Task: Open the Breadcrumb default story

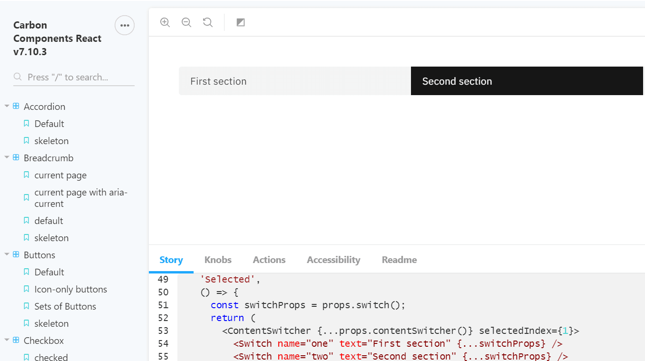Action: [x=49, y=221]
